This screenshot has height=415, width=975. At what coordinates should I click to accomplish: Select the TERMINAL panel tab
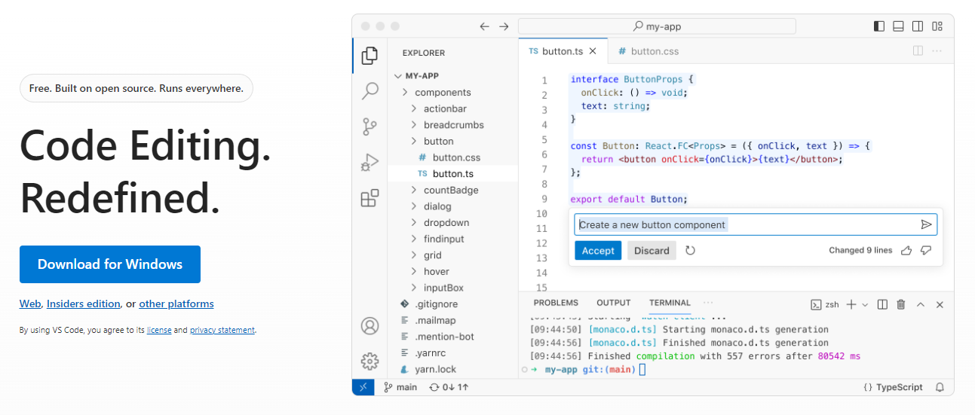tap(670, 303)
